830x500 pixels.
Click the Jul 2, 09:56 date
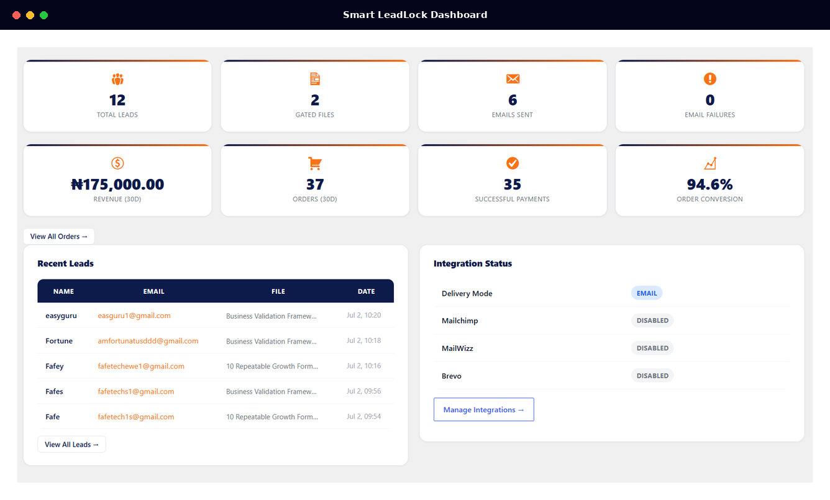pyautogui.click(x=364, y=392)
